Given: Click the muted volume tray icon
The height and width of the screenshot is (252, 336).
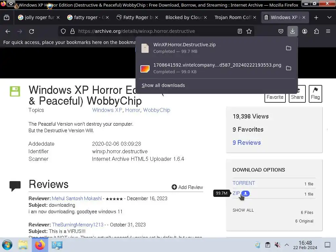Looking at the screenshot, I should pyautogui.click(x=278, y=245).
